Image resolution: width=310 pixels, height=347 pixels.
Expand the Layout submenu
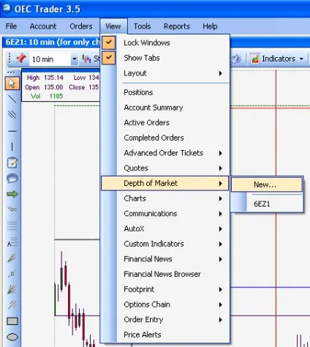165,73
